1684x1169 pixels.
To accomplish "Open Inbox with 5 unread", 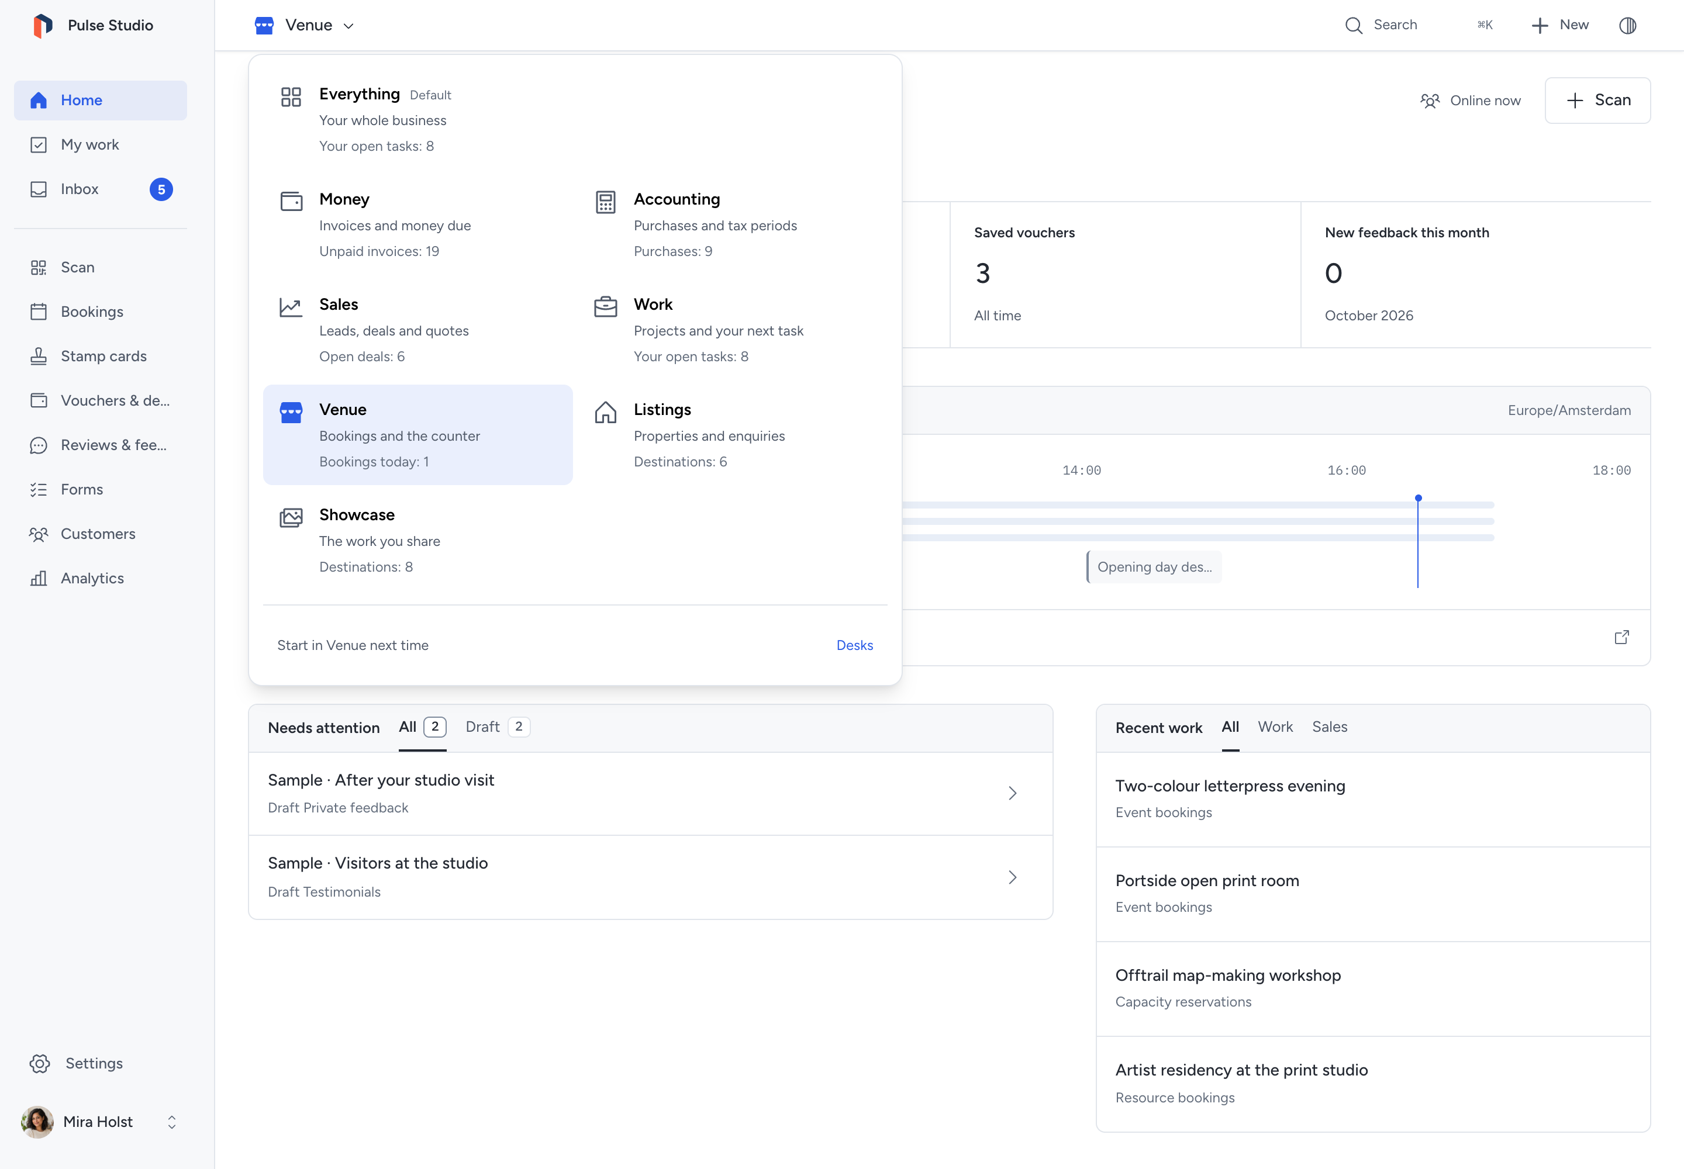I will coord(101,189).
